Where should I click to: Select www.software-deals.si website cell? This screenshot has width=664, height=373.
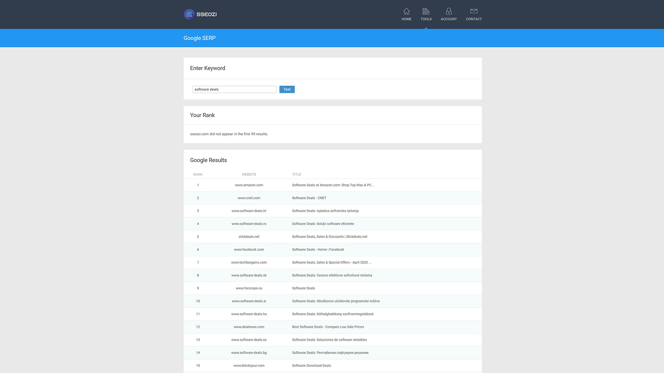(249, 301)
